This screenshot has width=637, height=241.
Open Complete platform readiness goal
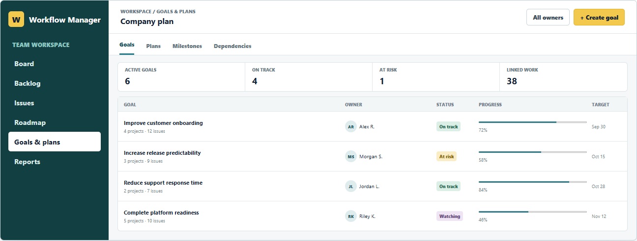(x=161, y=213)
